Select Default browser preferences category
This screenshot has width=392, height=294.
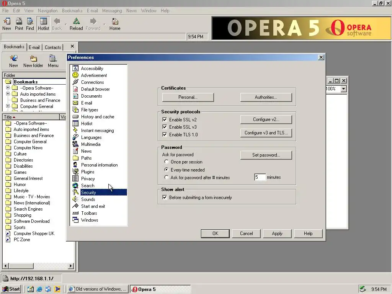[95, 89]
